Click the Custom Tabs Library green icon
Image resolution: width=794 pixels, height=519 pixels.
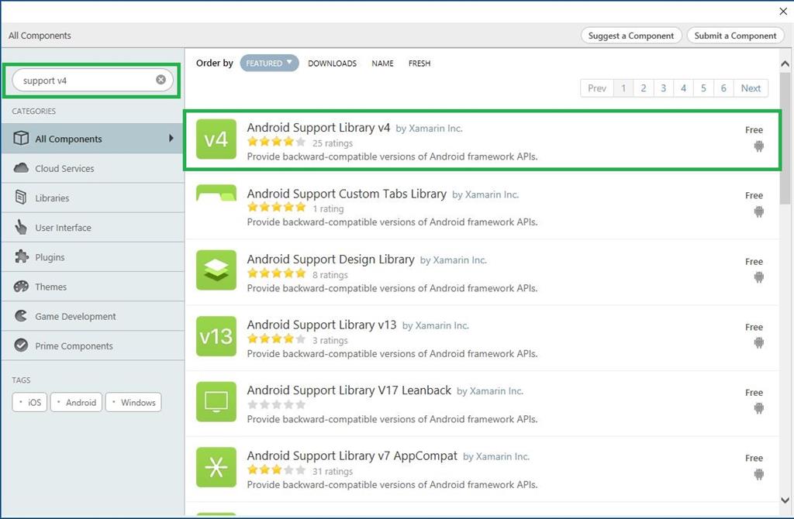216,193
